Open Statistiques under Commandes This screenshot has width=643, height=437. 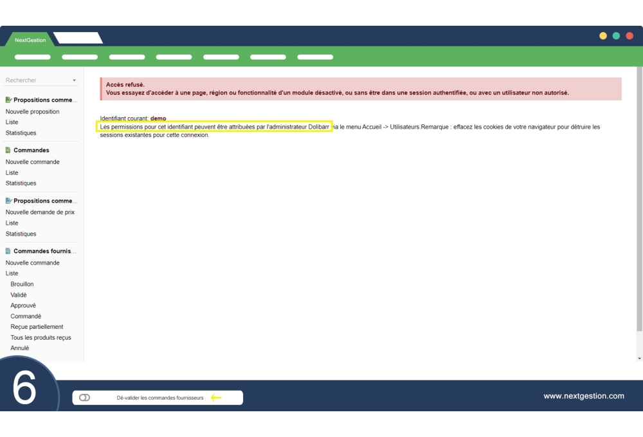tap(21, 183)
